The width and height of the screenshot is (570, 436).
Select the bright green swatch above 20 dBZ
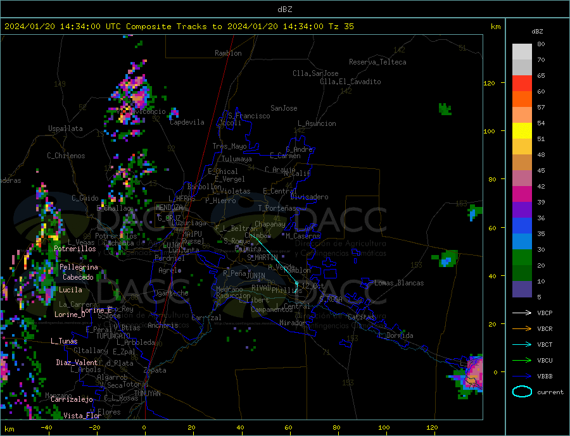[522, 258]
